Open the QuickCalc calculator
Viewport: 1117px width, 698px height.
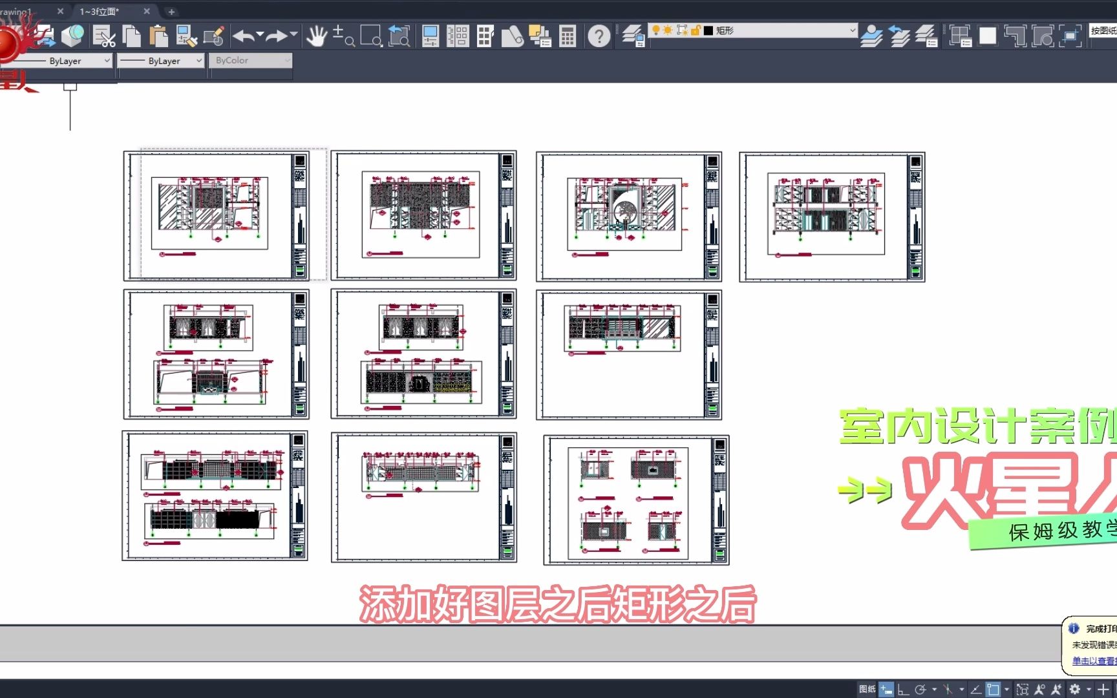coord(568,36)
